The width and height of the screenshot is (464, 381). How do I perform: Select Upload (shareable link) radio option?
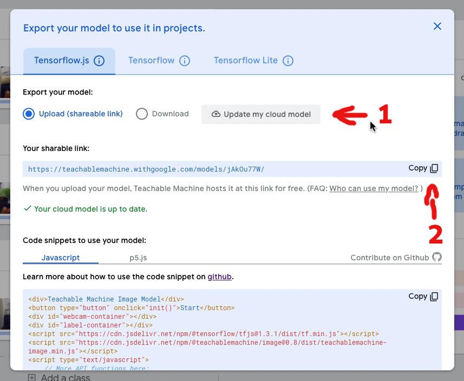pos(29,114)
